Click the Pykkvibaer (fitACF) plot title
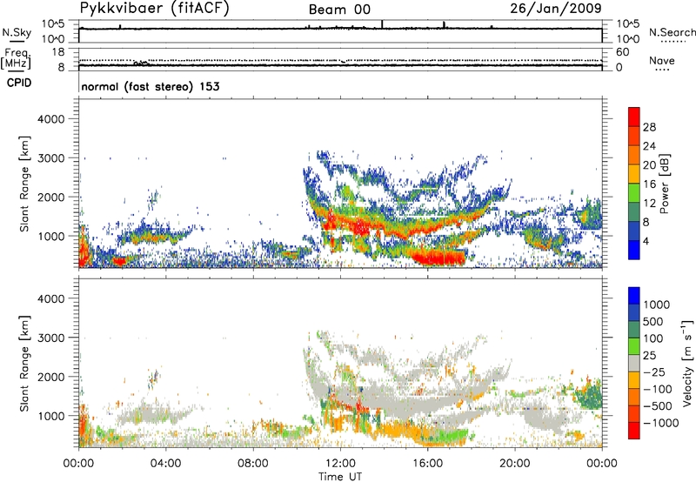 click(155, 8)
